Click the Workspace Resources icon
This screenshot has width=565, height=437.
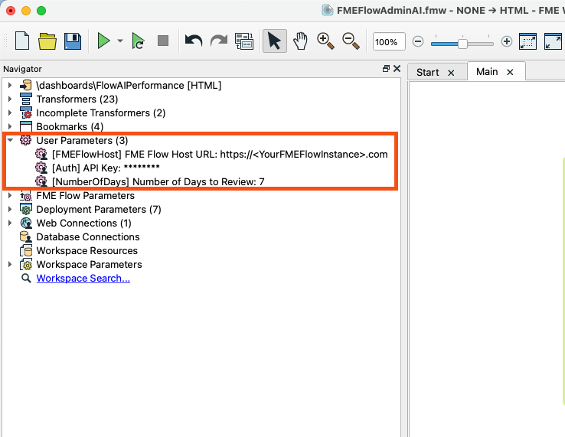point(25,250)
